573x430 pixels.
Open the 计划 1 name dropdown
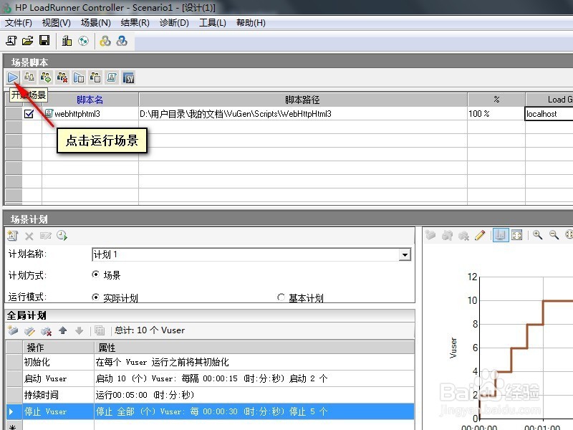405,255
